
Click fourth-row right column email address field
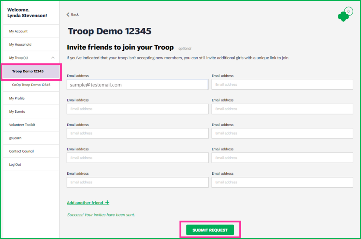point(282,158)
